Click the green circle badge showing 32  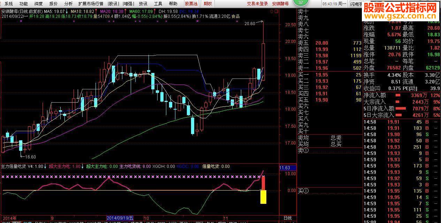click(x=301, y=2)
